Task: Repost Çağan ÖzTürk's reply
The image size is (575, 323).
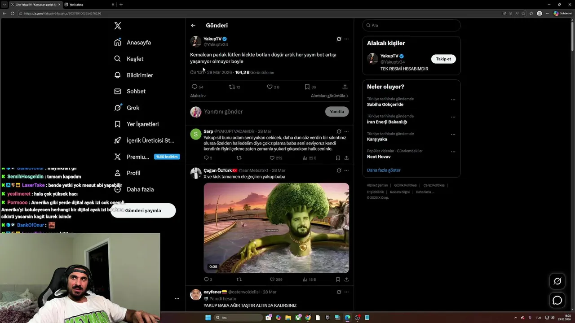Action: [239, 279]
